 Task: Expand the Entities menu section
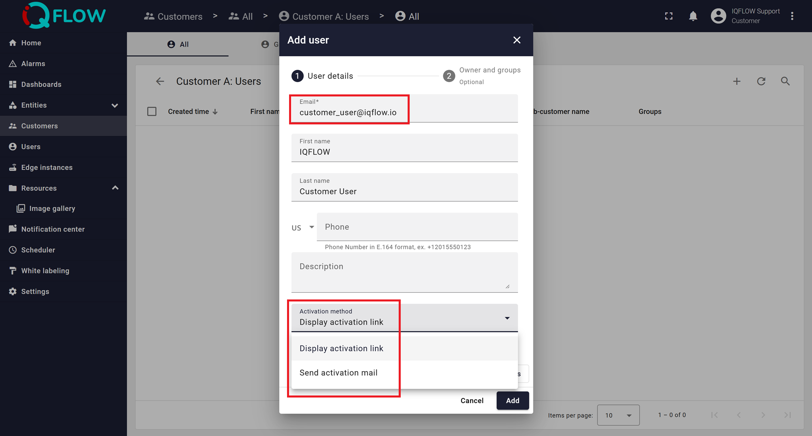115,105
